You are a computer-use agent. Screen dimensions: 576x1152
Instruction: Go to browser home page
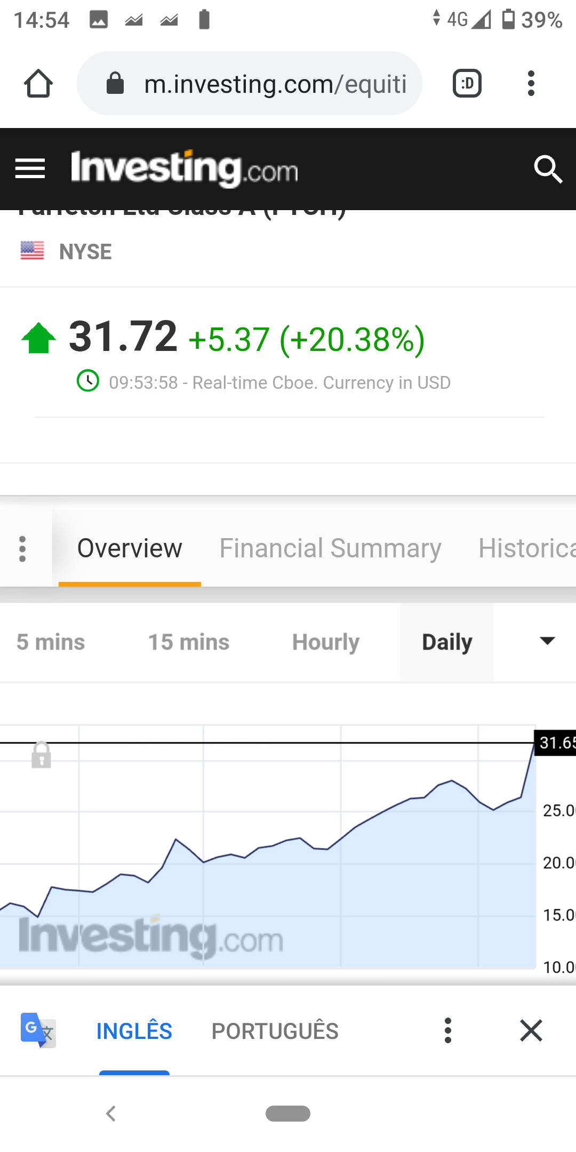click(38, 84)
